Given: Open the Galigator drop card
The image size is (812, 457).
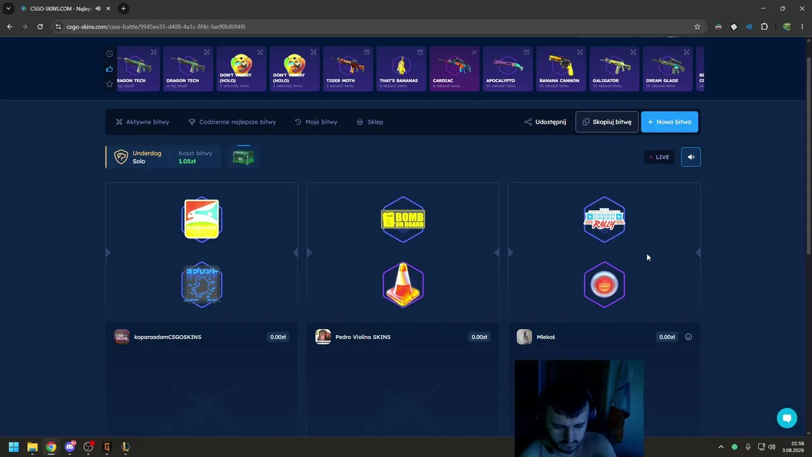Looking at the screenshot, I should [x=615, y=69].
